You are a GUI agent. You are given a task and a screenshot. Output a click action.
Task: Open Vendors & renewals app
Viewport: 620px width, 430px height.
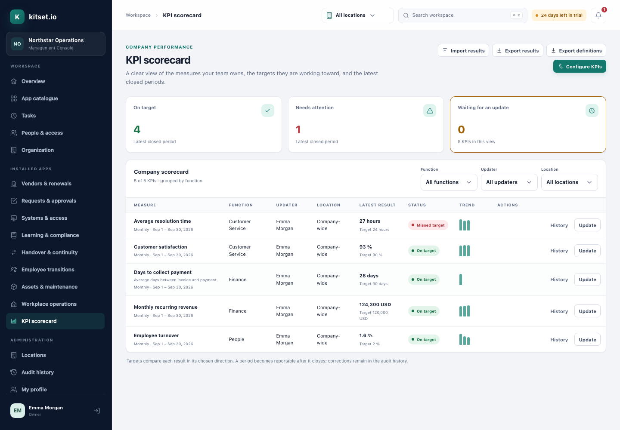coord(56,184)
